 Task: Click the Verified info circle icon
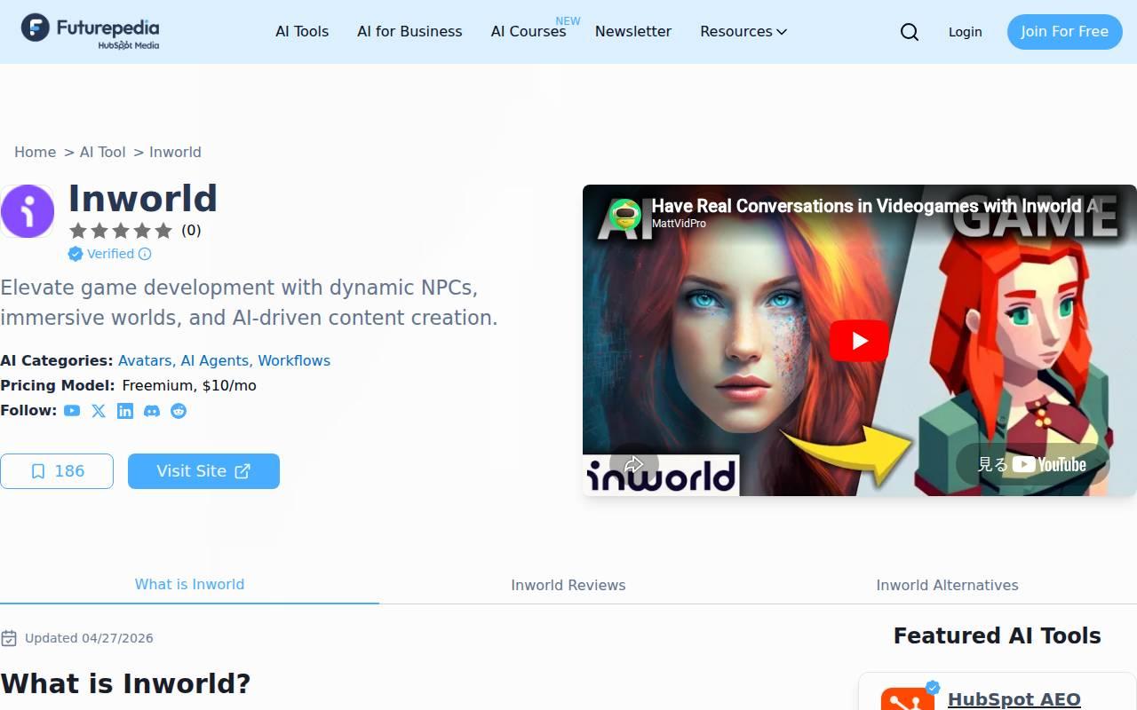[145, 254]
